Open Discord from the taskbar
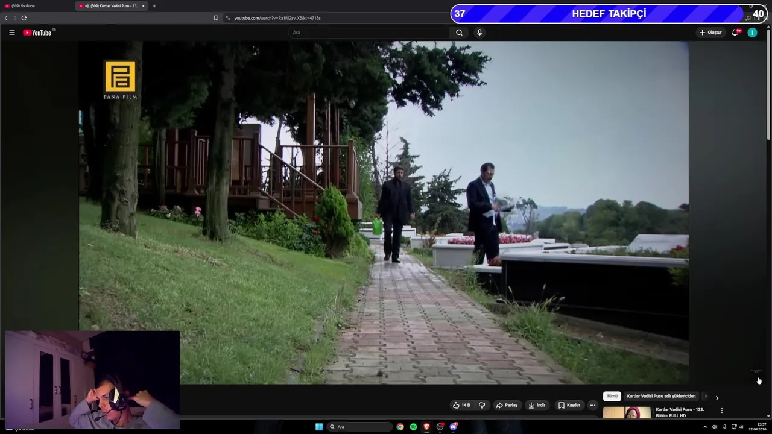The height and width of the screenshot is (434, 772). tap(453, 427)
